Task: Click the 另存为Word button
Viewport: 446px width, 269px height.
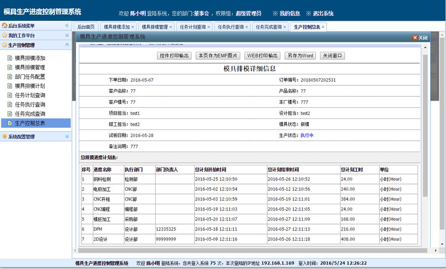Action: 300,56
